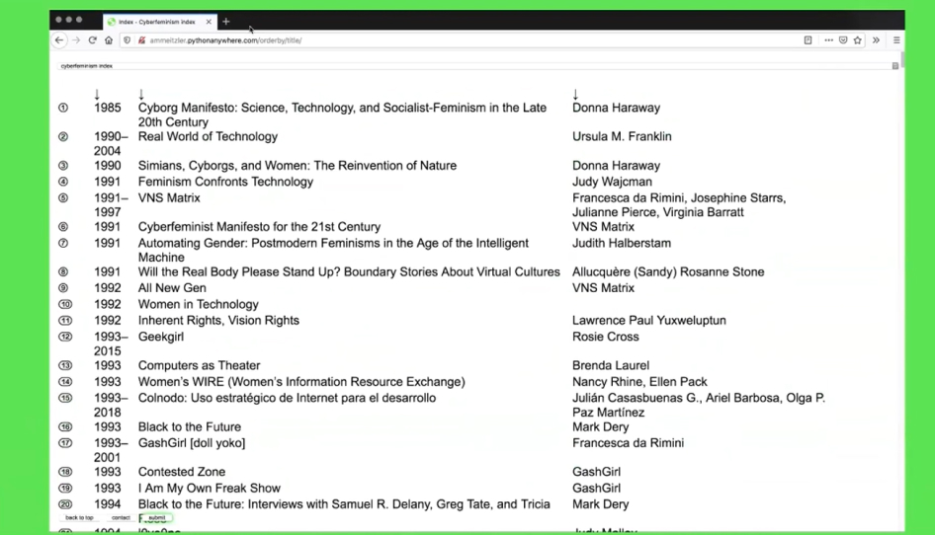This screenshot has height=535, width=935.
Task: Click the small icon at header right
Action: click(895, 66)
